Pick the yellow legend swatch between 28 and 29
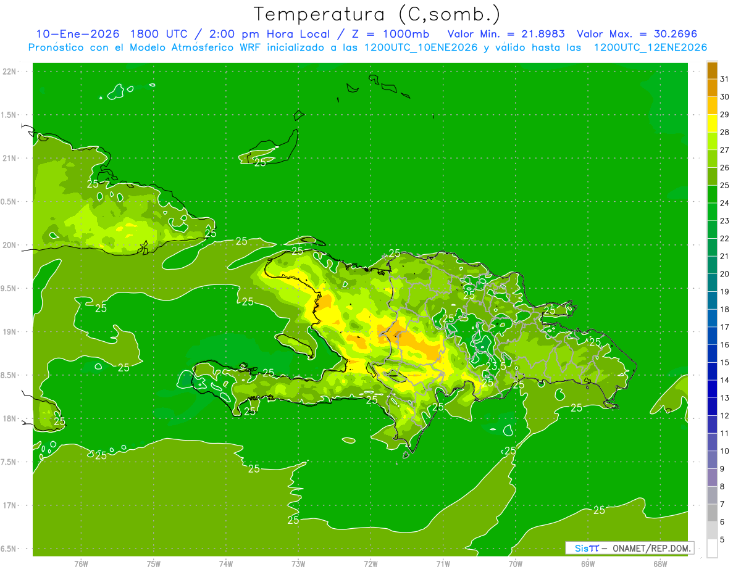The height and width of the screenshot is (572, 741). pyautogui.click(x=712, y=123)
